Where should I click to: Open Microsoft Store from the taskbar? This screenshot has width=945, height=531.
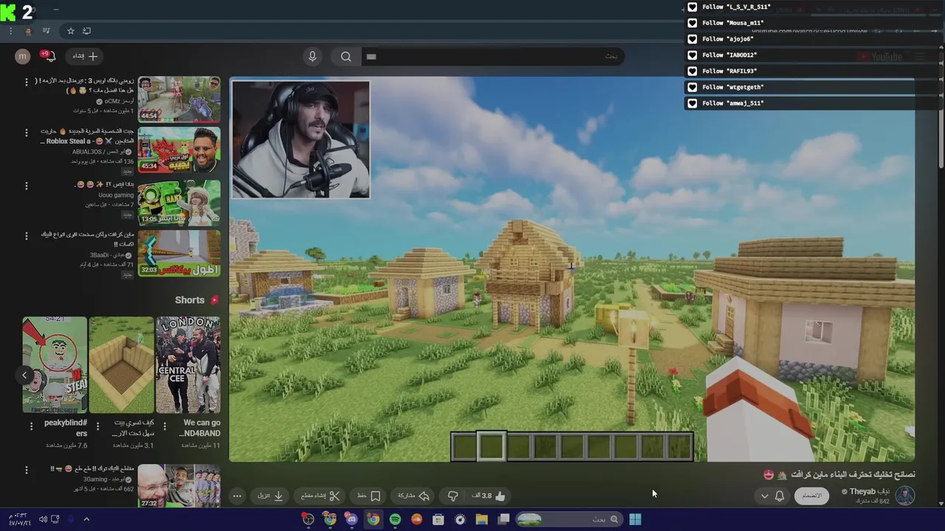tap(439, 519)
